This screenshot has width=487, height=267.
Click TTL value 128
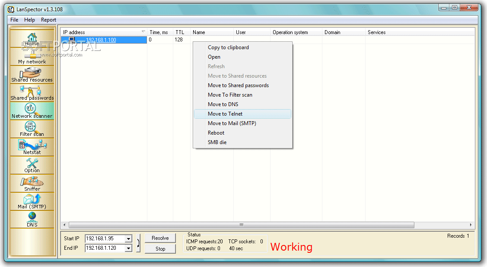(x=178, y=40)
